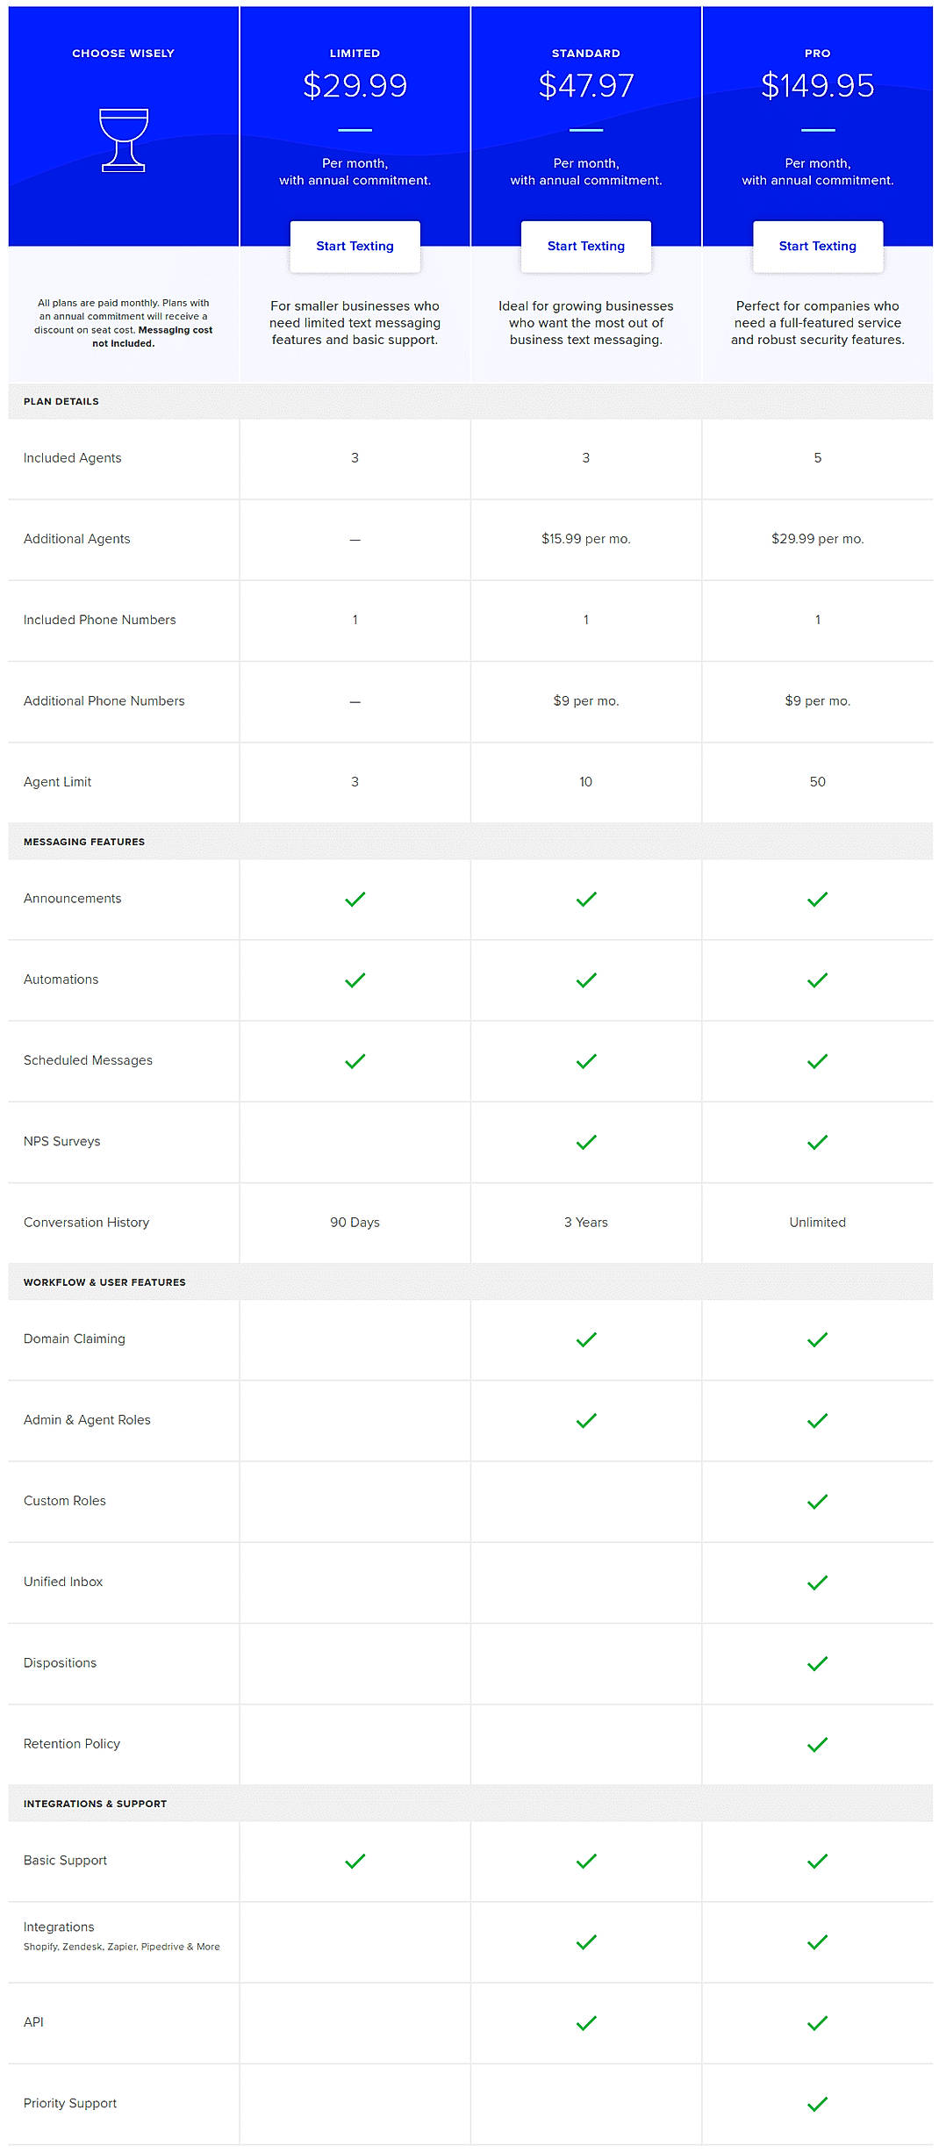Viewport: 939px width, 2153px height.
Task: Click Start Texting for the Pro plan
Action: tap(817, 247)
